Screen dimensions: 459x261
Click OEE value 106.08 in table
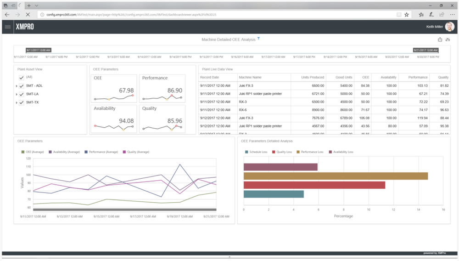click(364, 118)
